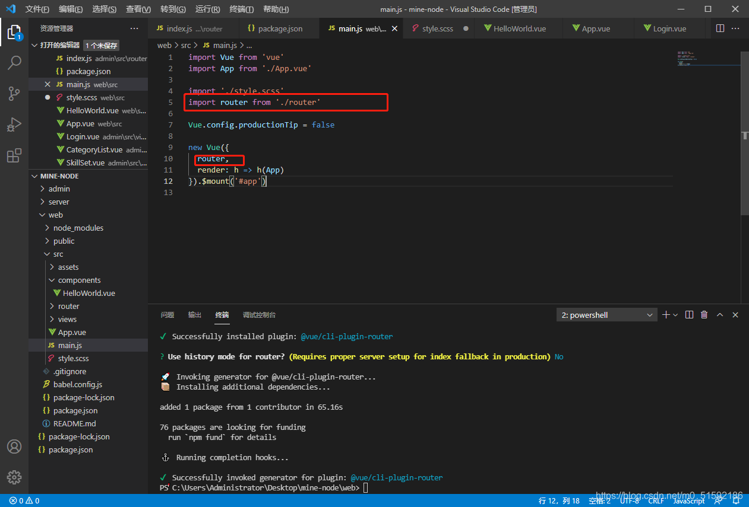Expand the node_modules folder
Viewport: 749px width, 507px height.
tap(78, 228)
